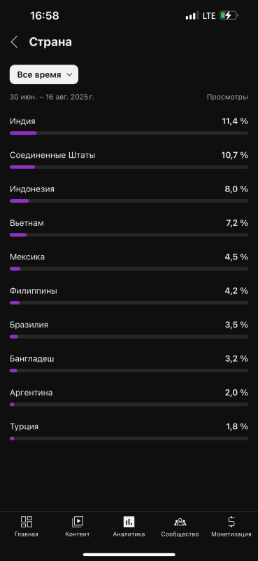Screen dimensions: 258x561
Task: Tap the Мексика 4,5 % percentage
Action: pos(236,257)
